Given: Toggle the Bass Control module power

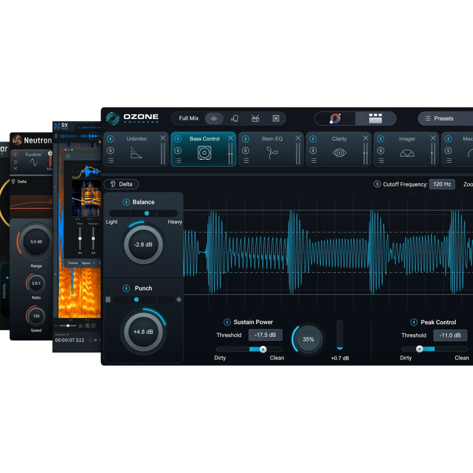Looking at the screenshot, I should click(178, 139).
